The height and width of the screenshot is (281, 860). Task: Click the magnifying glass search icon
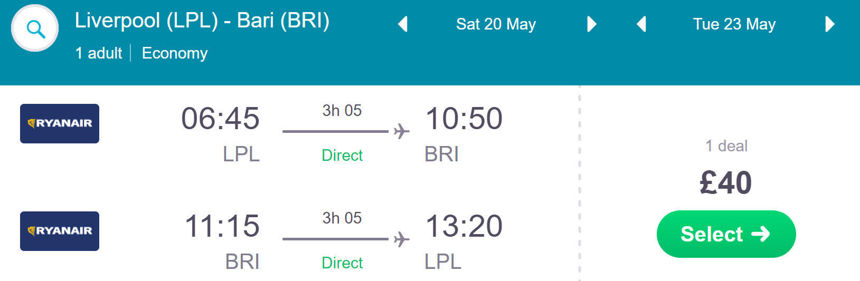[35, 28]
